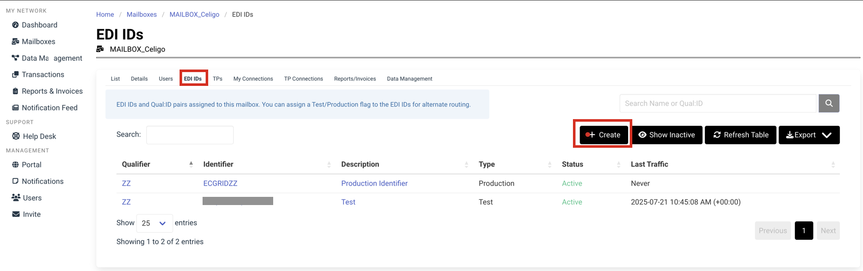Sort table by Status column arrow
This screenshot has height=271, width=863.
[x=618, y=164]
